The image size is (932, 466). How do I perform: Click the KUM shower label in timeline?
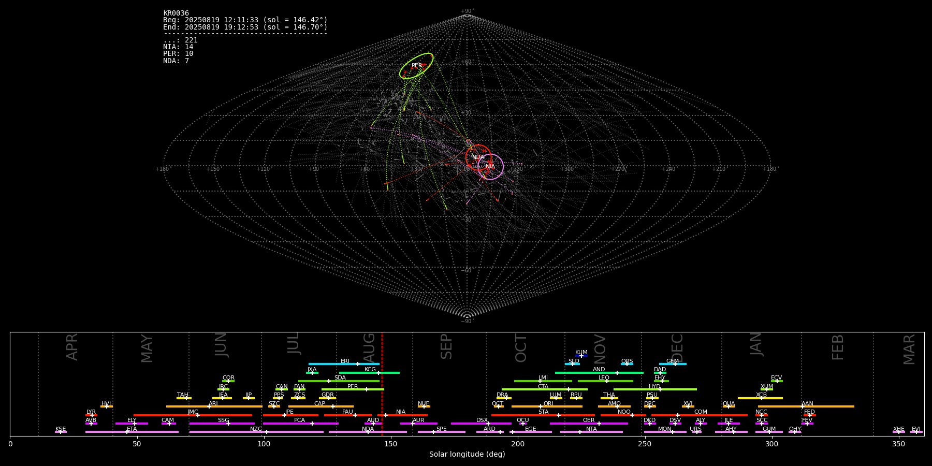(x=581, y=353)
